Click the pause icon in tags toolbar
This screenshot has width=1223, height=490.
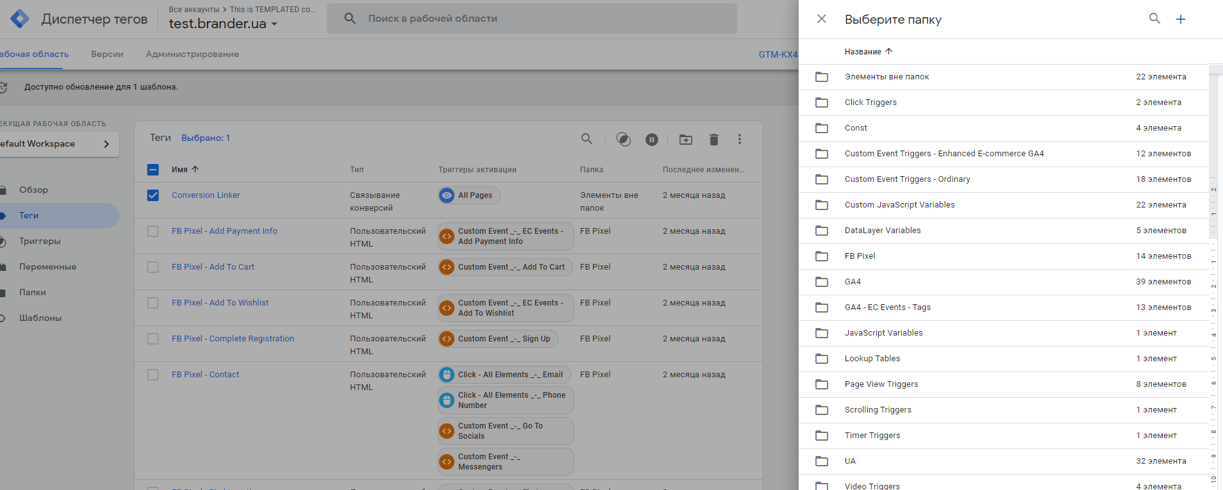652,140
